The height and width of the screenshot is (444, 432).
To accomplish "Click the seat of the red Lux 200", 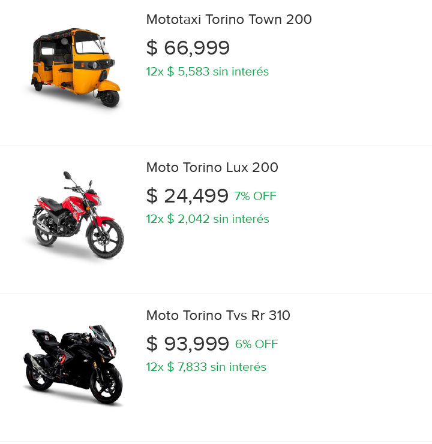I will (x=52, y=203).
